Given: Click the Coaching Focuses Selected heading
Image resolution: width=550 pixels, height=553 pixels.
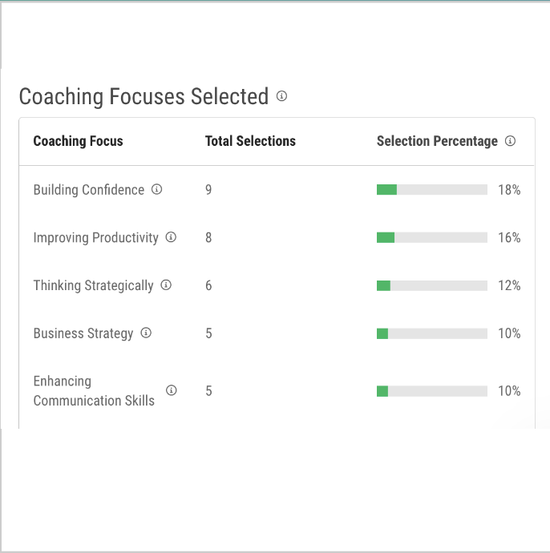Looking at the screenshot, I should click(144, 96).
